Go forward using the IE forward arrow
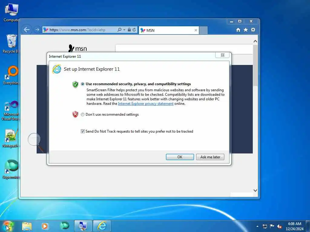 tap(37, 30)
